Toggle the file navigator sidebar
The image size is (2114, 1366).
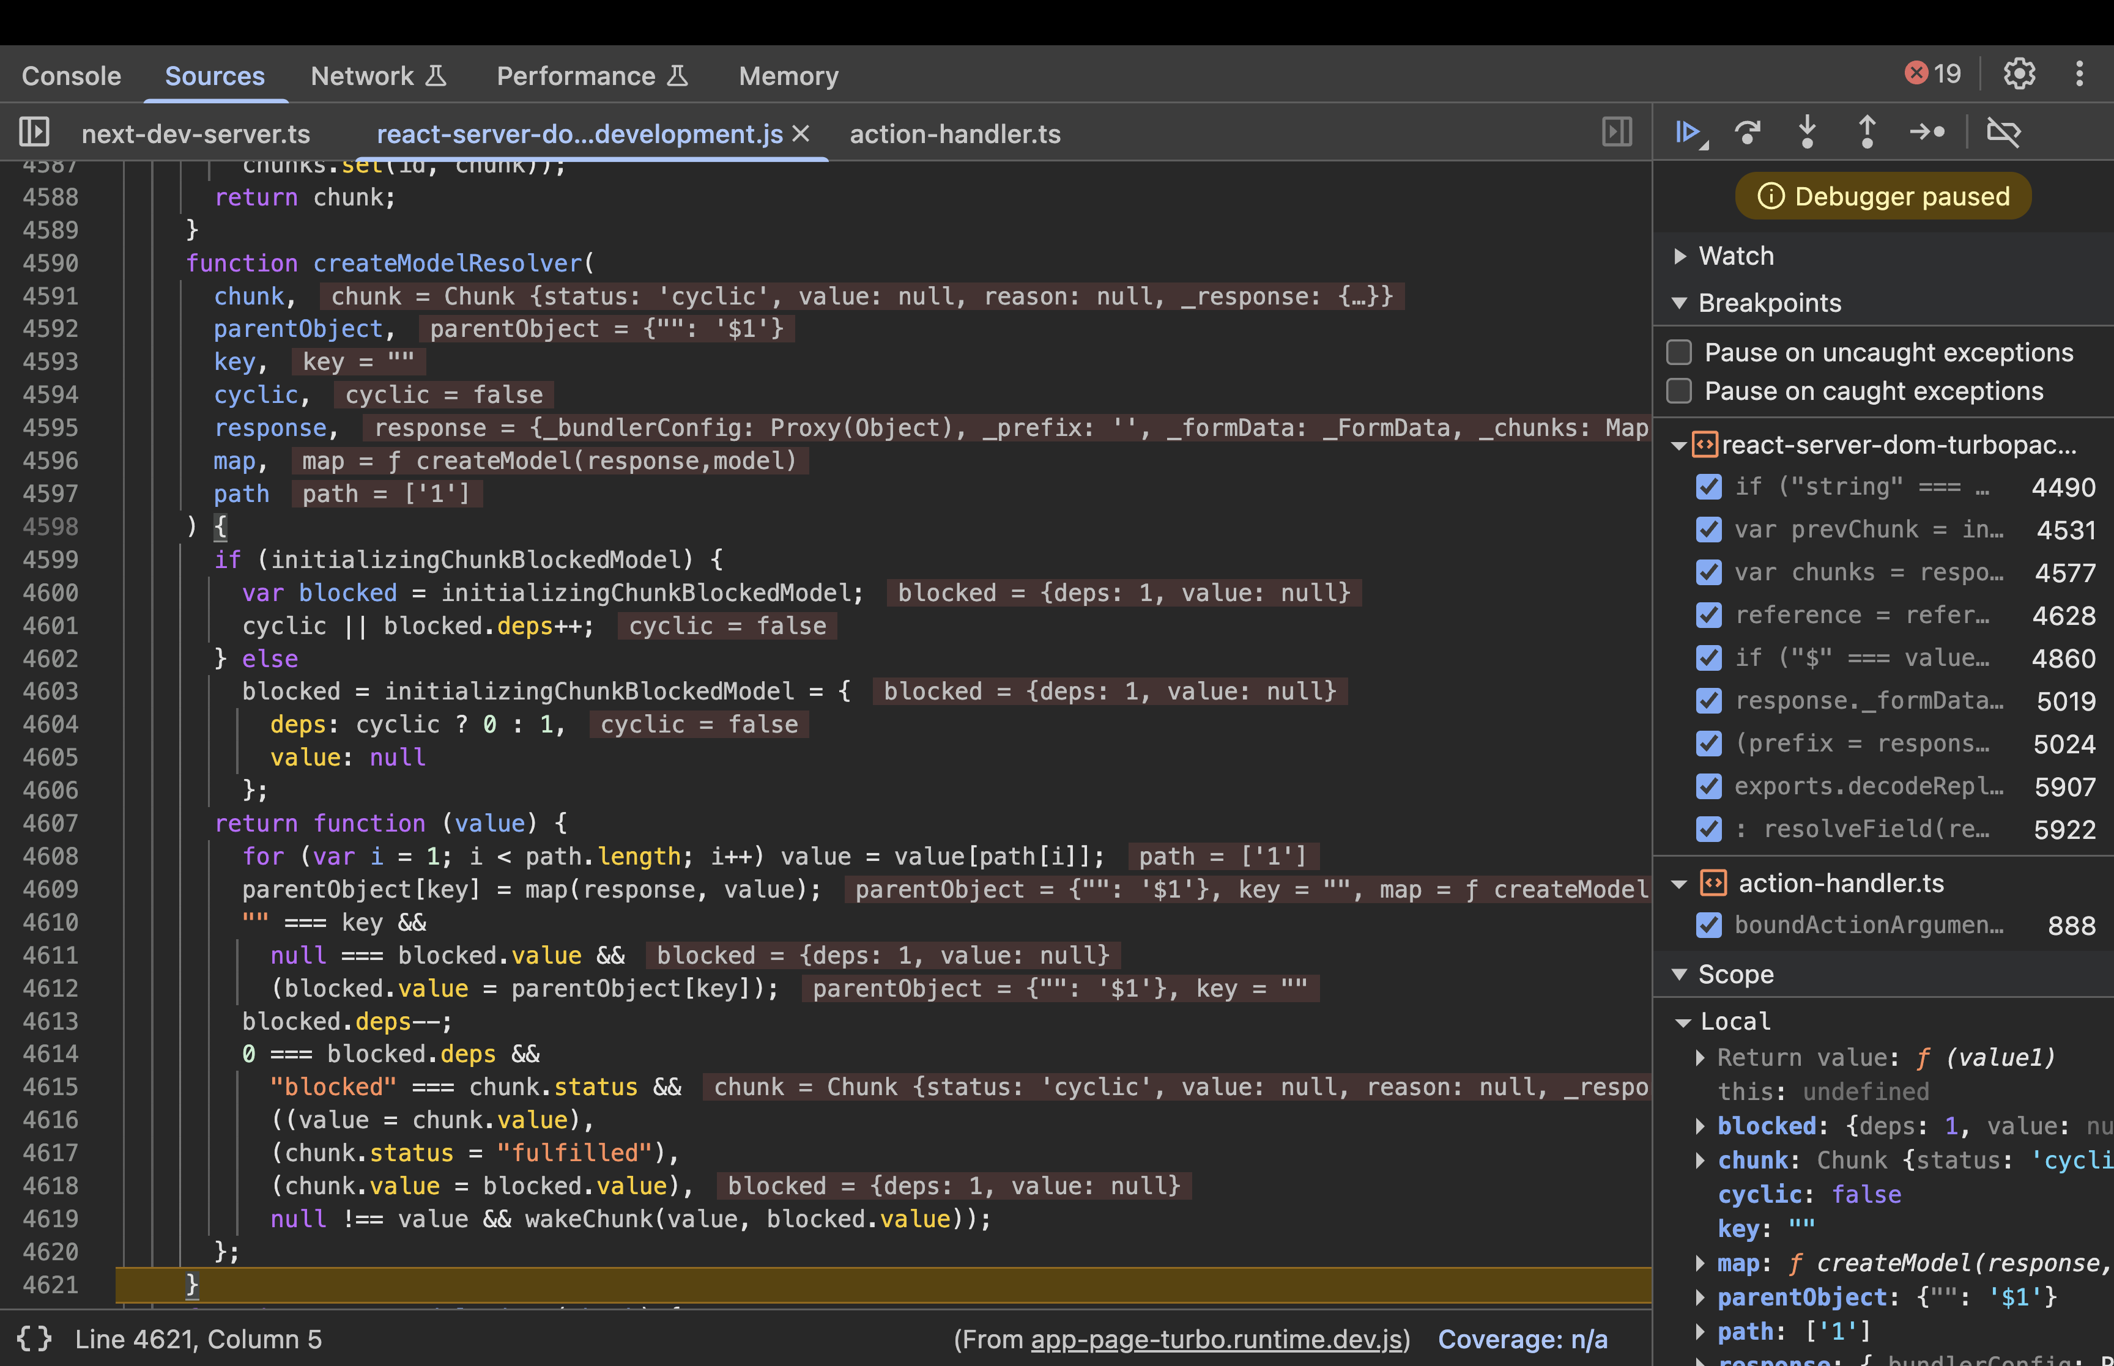pyautogui.click(x=34, y=133)
